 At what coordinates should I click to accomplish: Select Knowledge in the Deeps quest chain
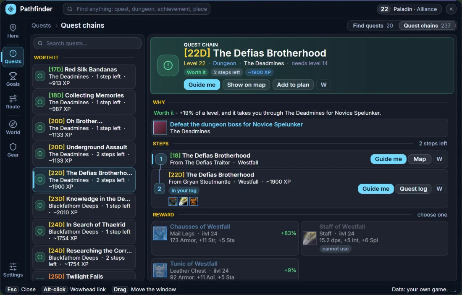coord(84,205)
